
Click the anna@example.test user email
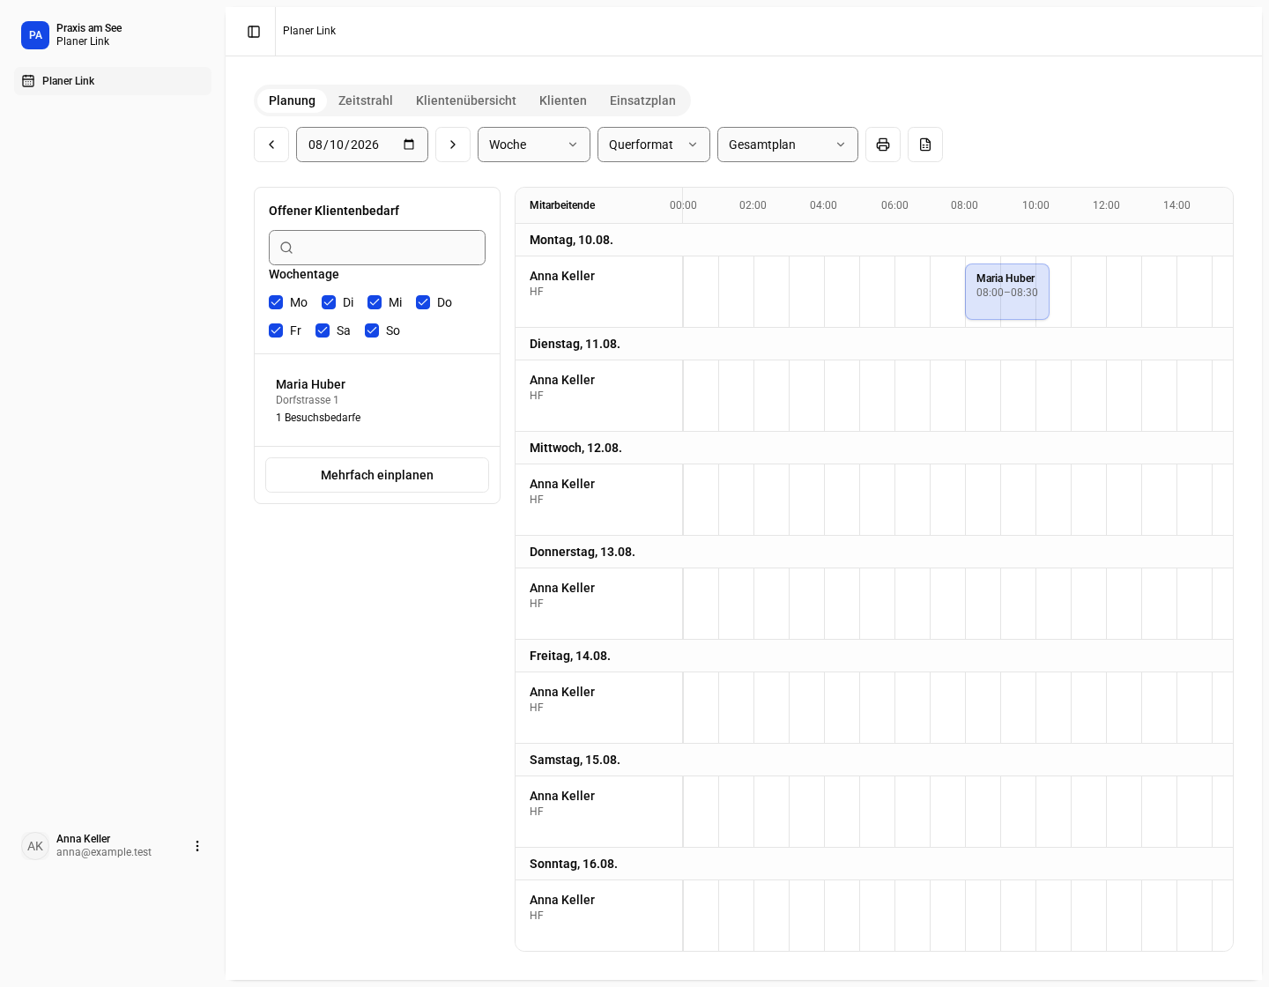click(x=104, y=852)
